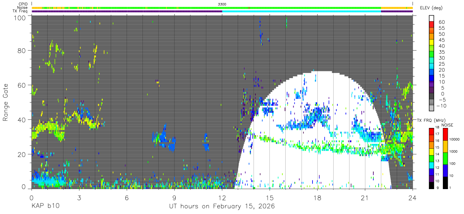Select the 12 tick on UT hours axis
464x214 pixels.
(x=222, y=198)
